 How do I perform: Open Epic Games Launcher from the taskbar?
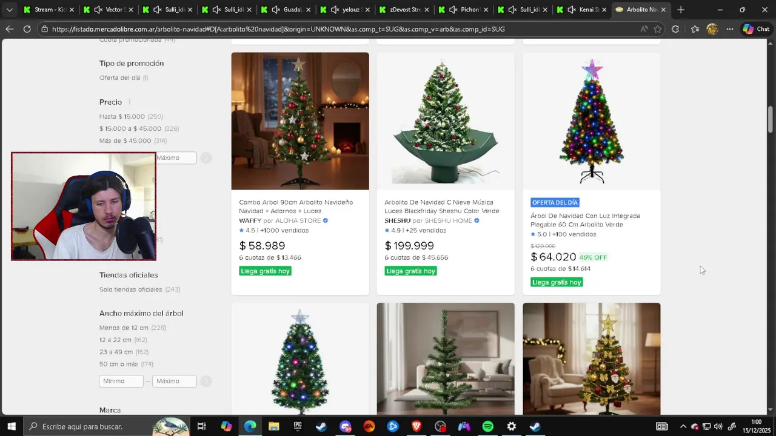click(298, 426)
